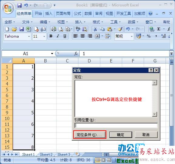175x164 pixels.
Task: Click Merge and Center icon
Action: click(97, 36)
